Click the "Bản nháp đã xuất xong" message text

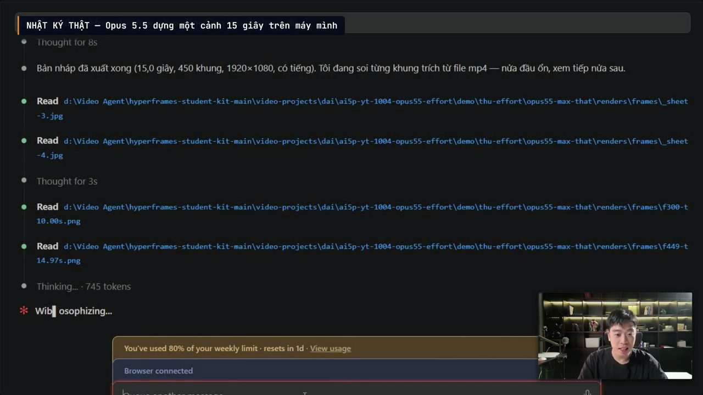331,69
